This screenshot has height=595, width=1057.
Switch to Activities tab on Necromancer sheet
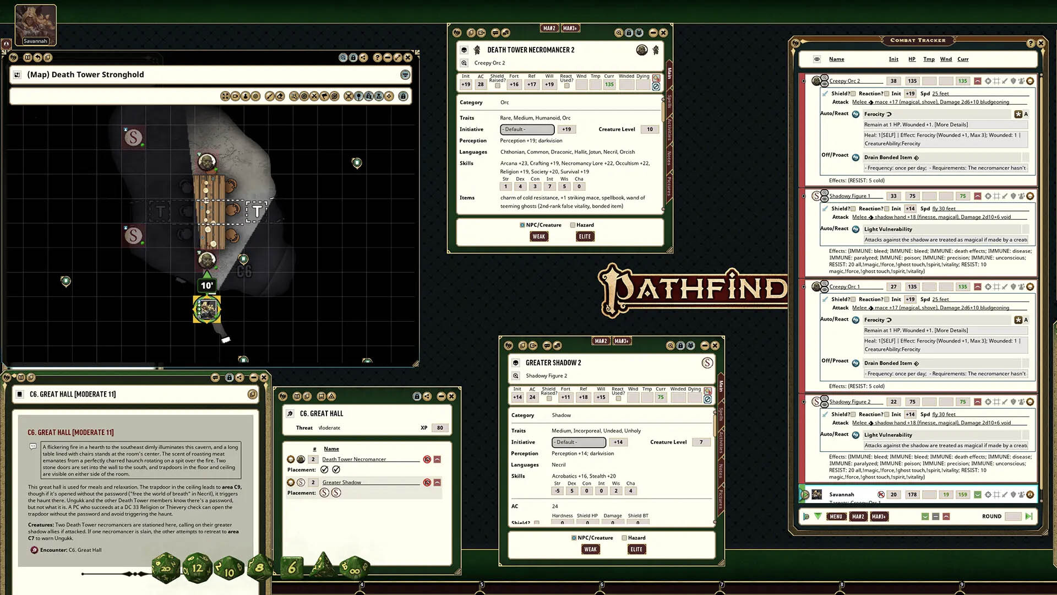pyautogui.click(x=669, y=128)
